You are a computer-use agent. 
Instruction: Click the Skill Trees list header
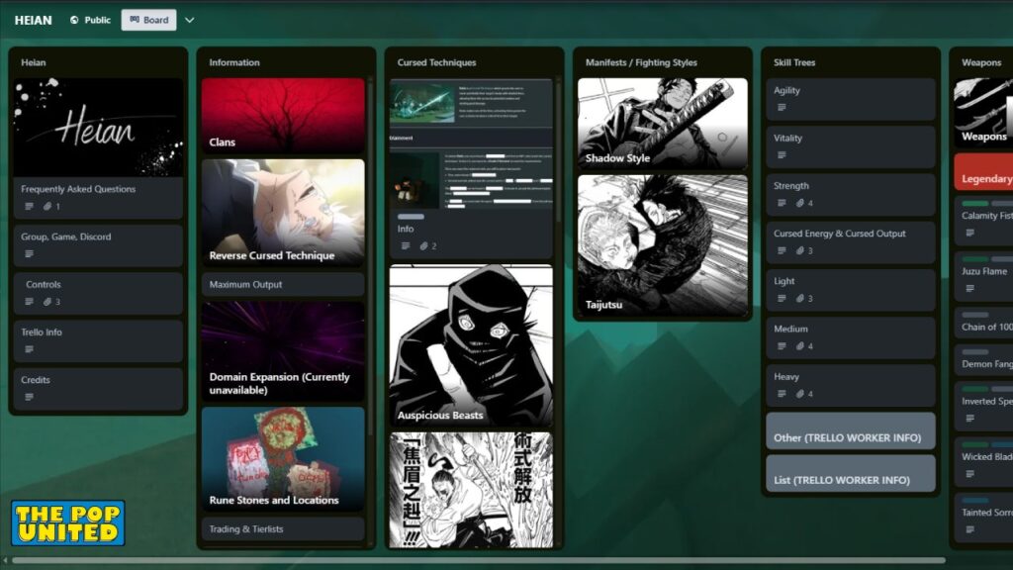794,62
